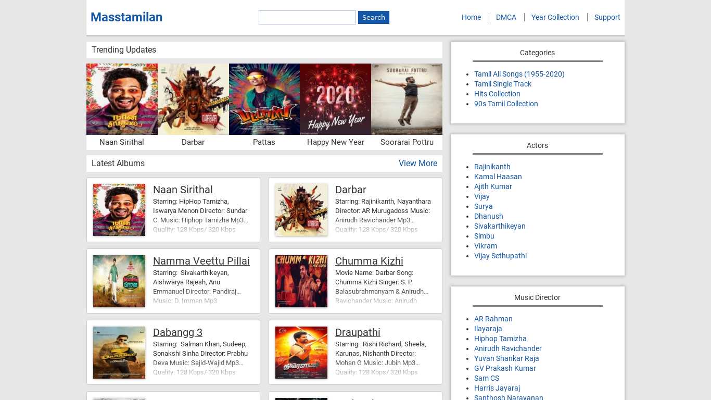Select Ajith Kumar in Actors list
Viewport: 711px width, 400px height.
coord(493,186)
